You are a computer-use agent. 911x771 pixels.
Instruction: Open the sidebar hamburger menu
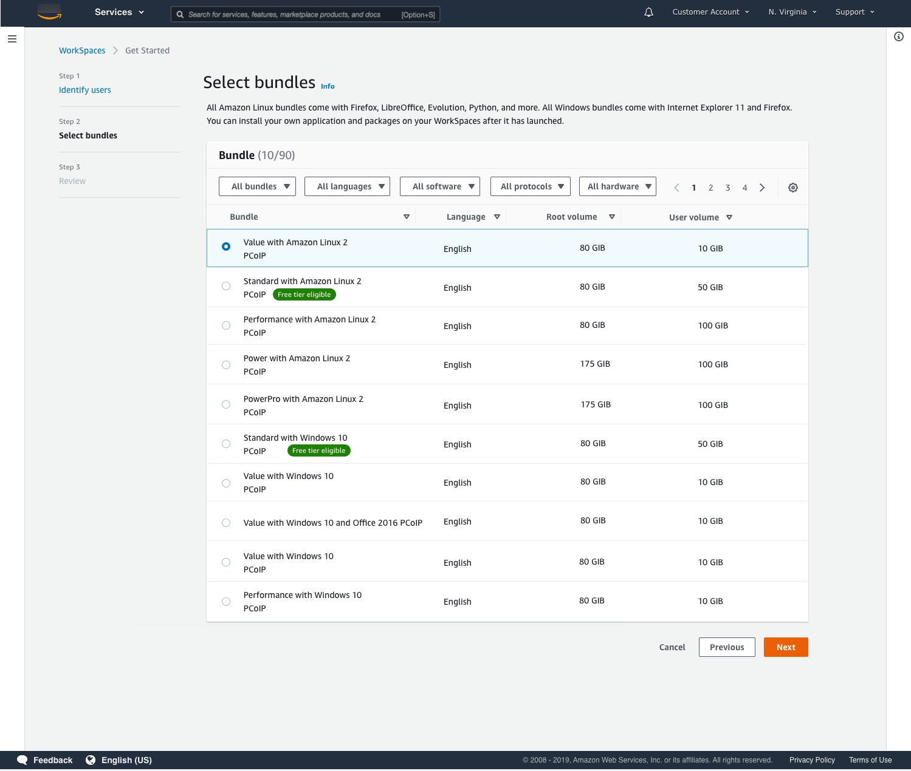12,38
